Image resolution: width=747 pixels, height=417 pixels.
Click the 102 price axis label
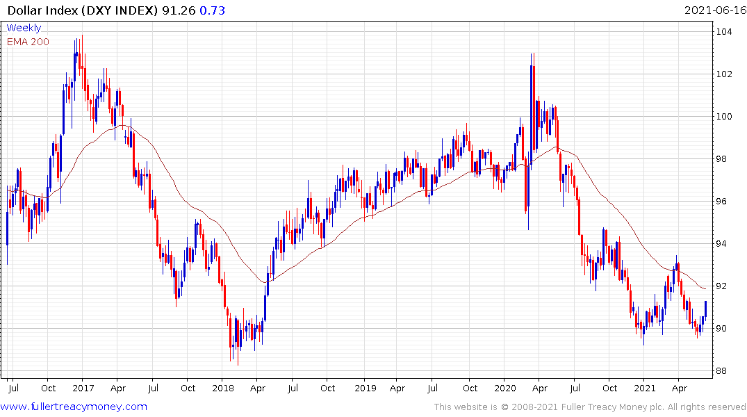coord(724,74)
